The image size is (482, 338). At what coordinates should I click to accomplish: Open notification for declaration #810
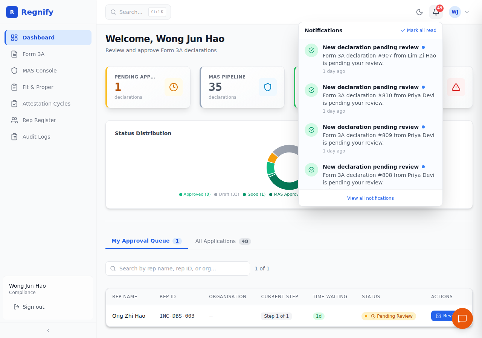coord(371,99)
